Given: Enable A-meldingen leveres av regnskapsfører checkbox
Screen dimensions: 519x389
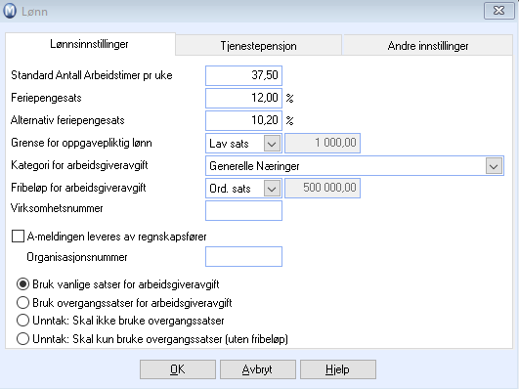Looking at the screenshot, I should 18,237.
